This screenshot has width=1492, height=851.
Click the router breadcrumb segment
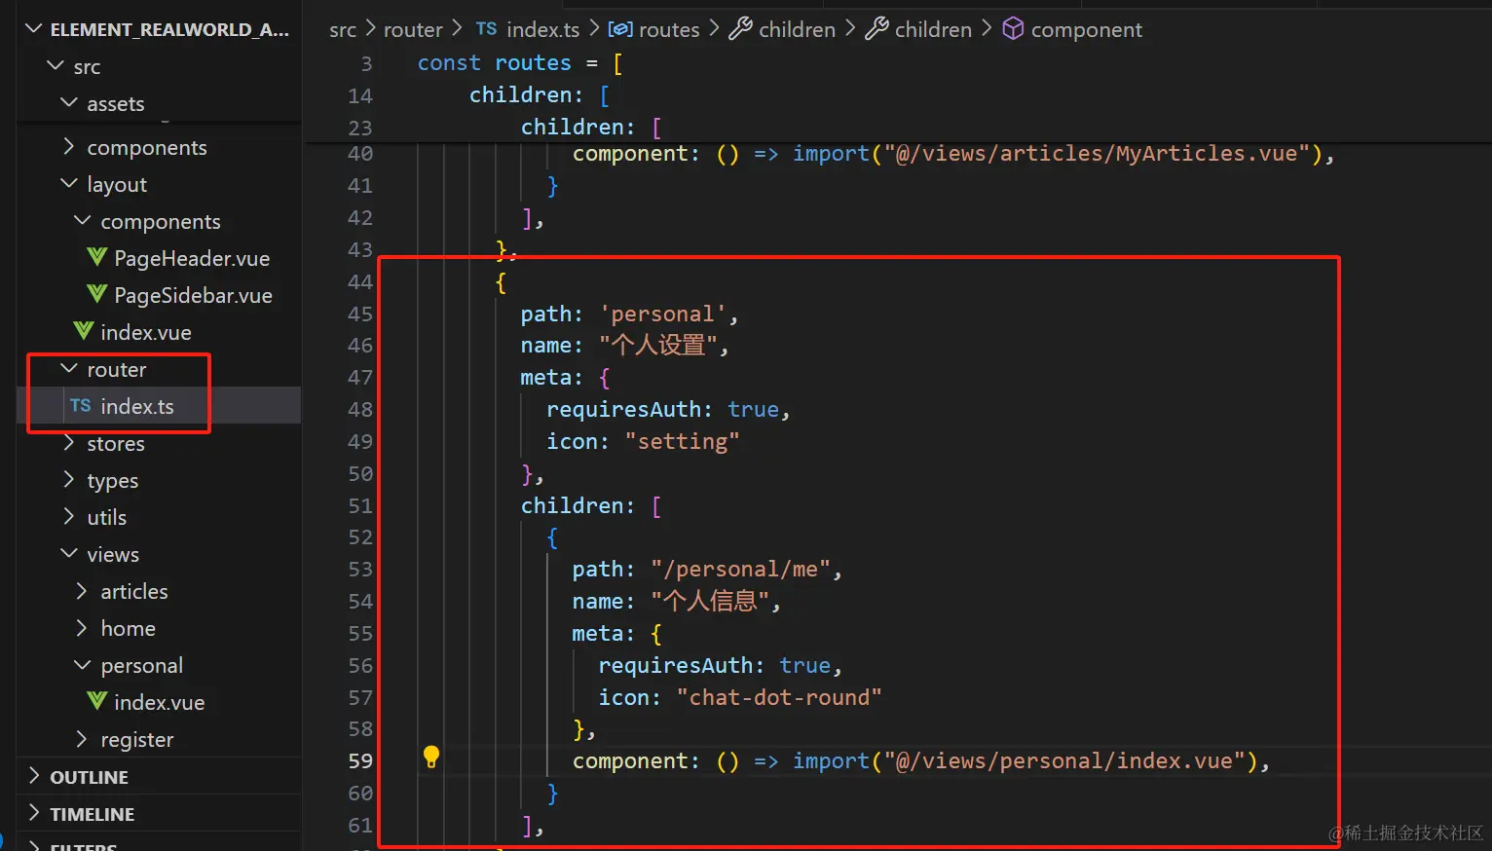pyautogui.click(x=413, y=30)
